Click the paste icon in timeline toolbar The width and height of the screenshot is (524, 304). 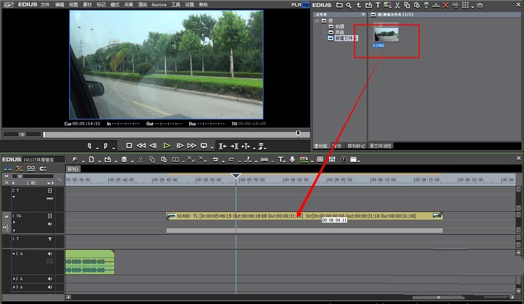pos(163,160)
